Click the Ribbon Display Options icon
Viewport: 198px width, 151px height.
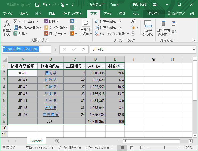coord(155,5)
